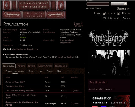The height and width of the screenshot is (107, 135).
Task: Click the Search on eBay link
Action: 96,89
